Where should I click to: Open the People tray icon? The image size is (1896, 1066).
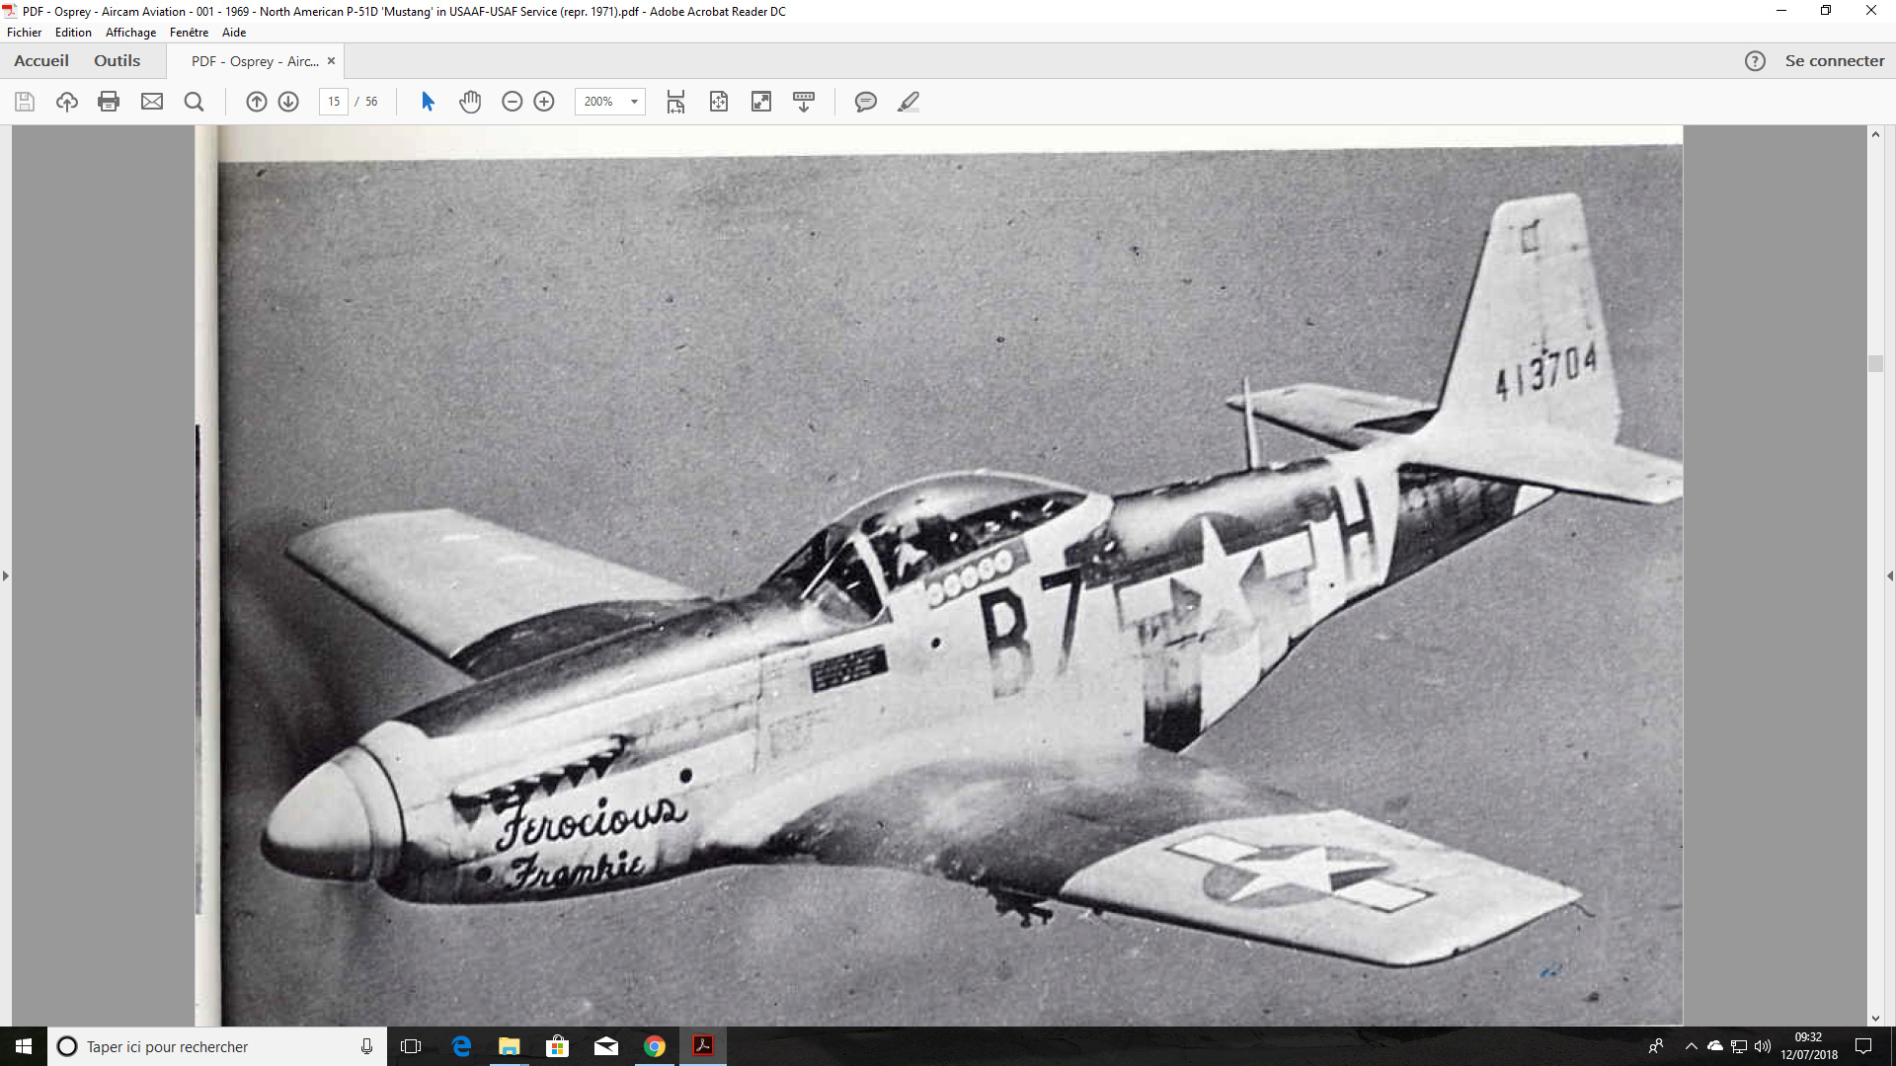pos(1656,1046)
